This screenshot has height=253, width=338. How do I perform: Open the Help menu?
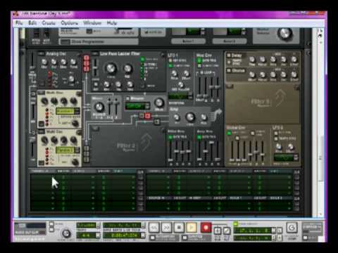coord(112,23)
